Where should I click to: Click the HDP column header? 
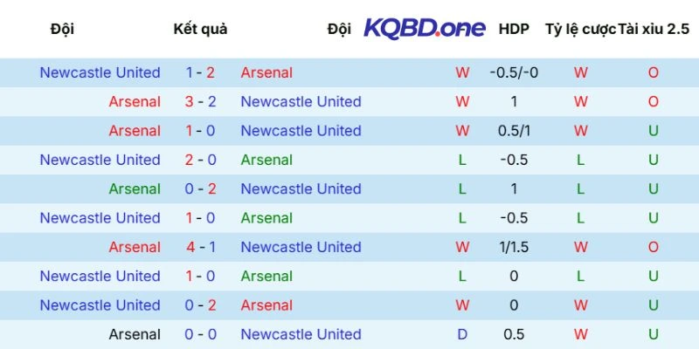514,29
